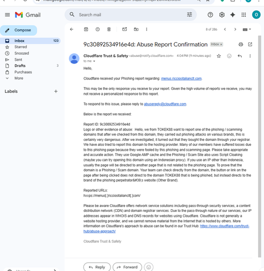Remove the Inbox label tag
This screenshot has width=264, height=271.
(221, 44)
